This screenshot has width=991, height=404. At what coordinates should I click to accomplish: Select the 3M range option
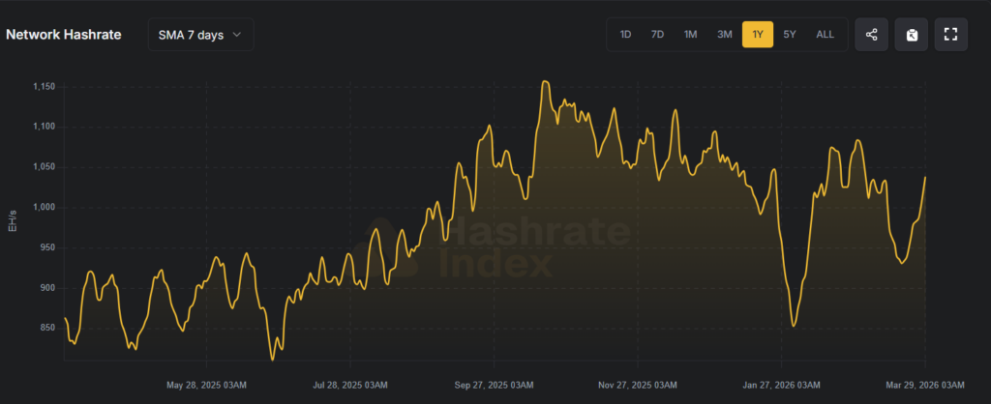[724, 35]
